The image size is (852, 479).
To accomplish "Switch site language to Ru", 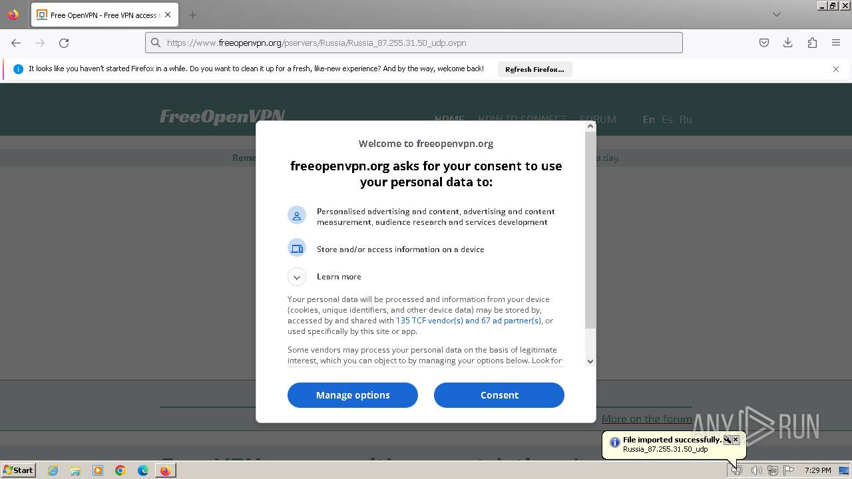I will coord(686,120).
